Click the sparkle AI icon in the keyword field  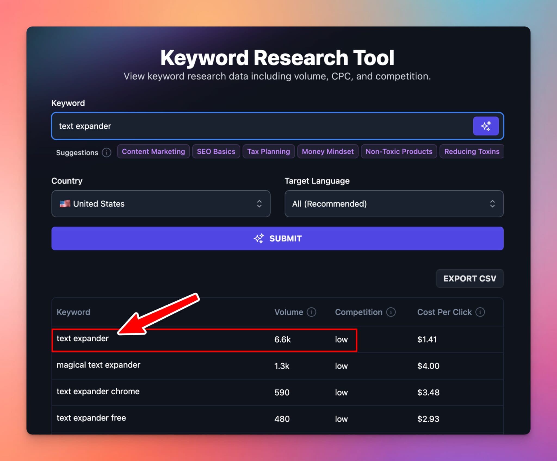(x=486, y=126)
